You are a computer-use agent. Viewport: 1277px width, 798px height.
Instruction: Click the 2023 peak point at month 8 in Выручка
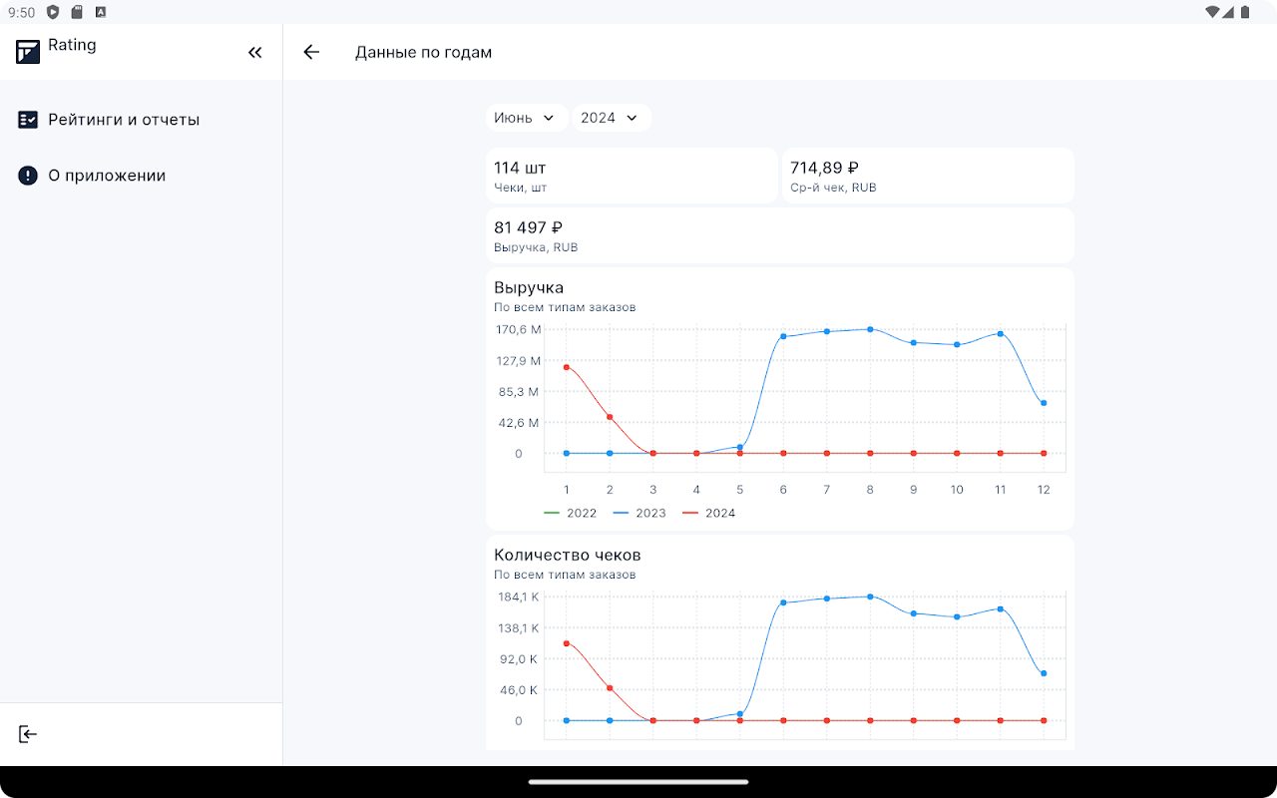[870, 329]
